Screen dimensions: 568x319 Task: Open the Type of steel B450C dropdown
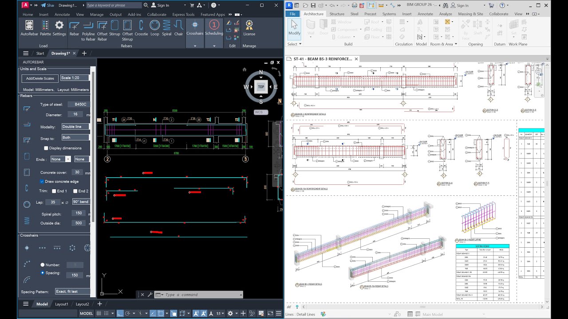(79, 104)
